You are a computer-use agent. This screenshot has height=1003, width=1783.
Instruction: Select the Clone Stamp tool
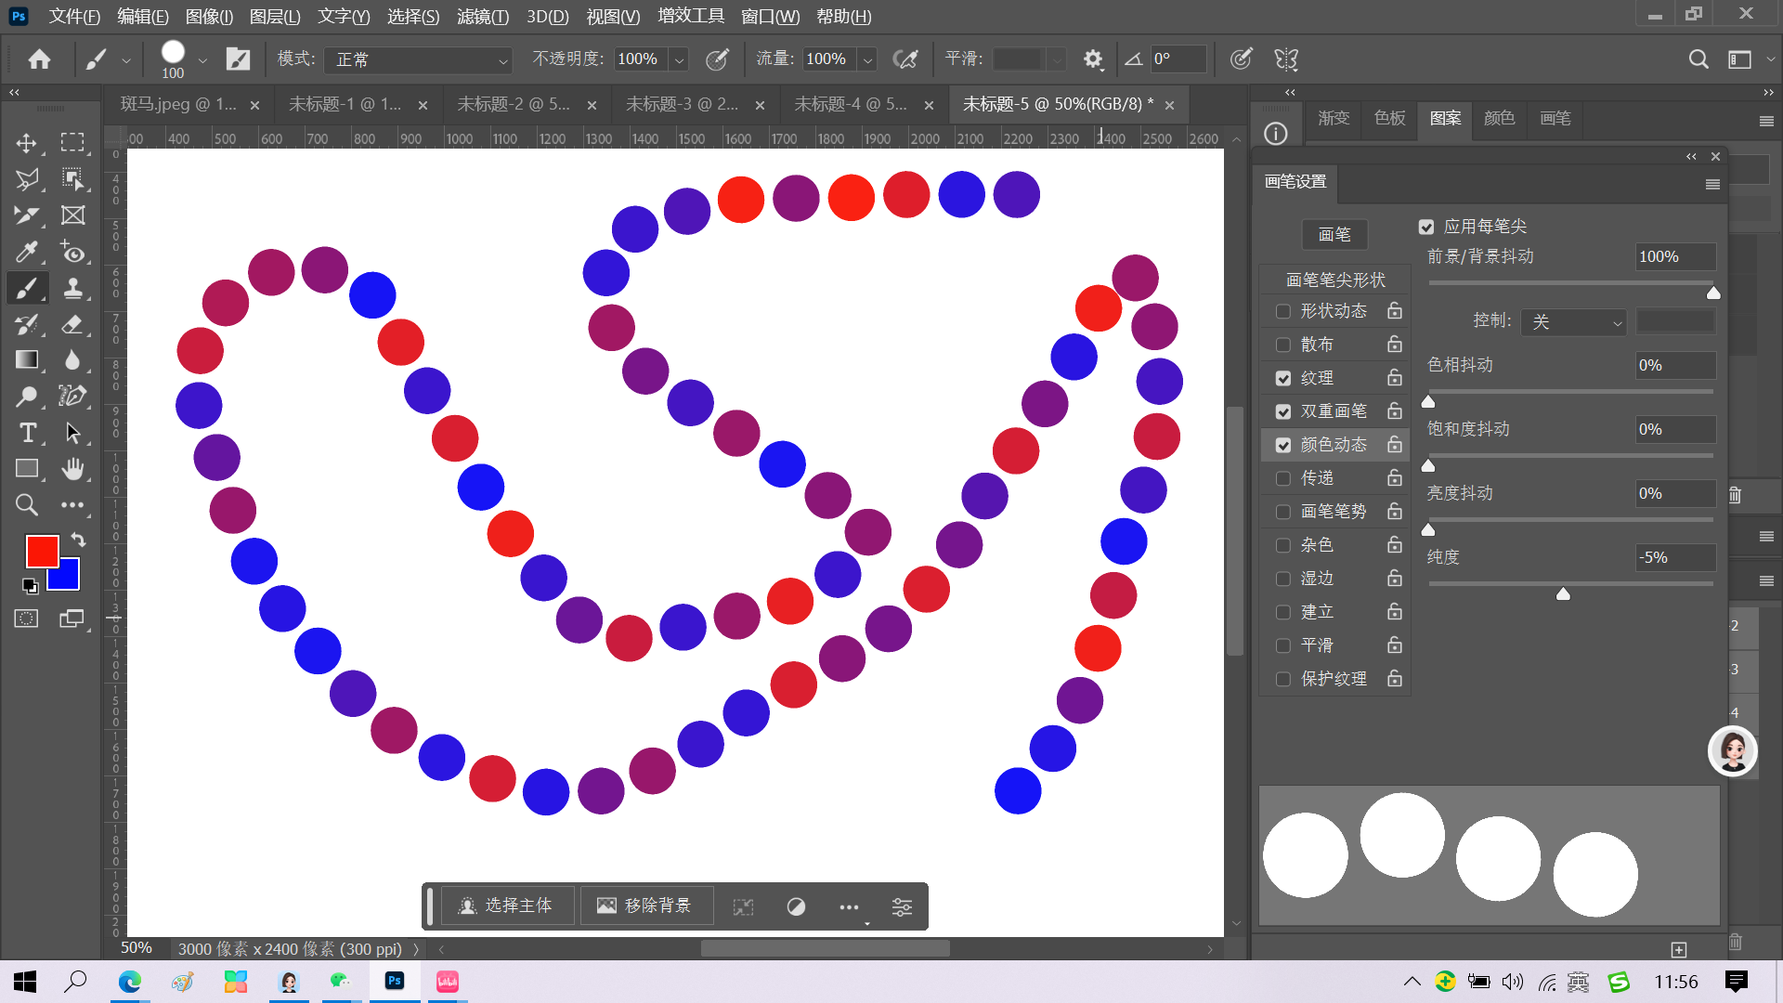(72, 288)
